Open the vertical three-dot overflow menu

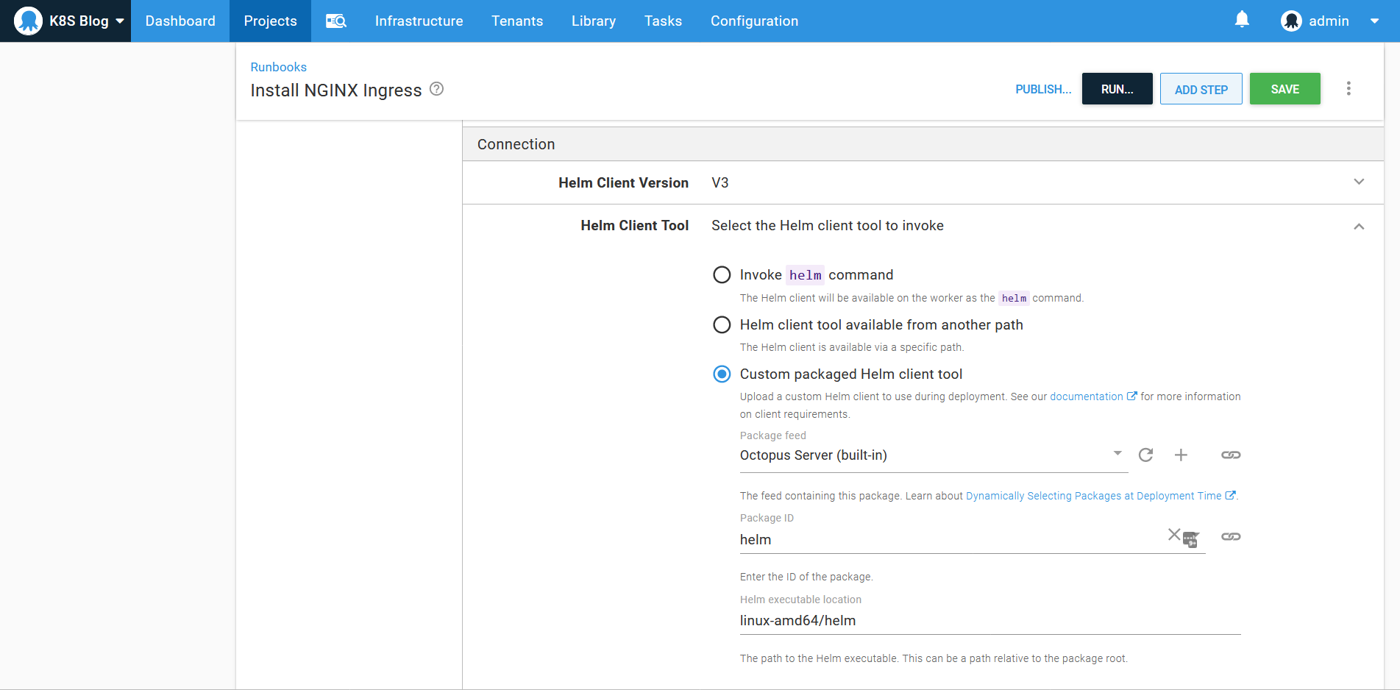pyautogui.click(x=1349, y=89)
